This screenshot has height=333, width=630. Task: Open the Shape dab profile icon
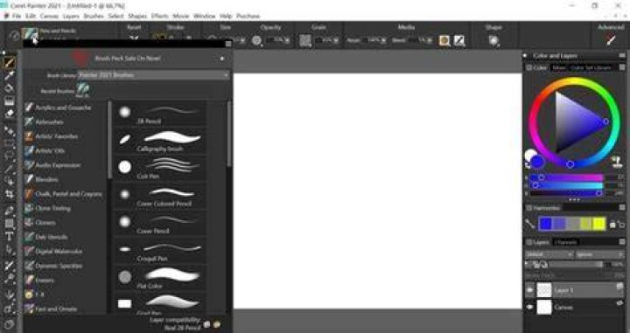[x=493, y=40]
